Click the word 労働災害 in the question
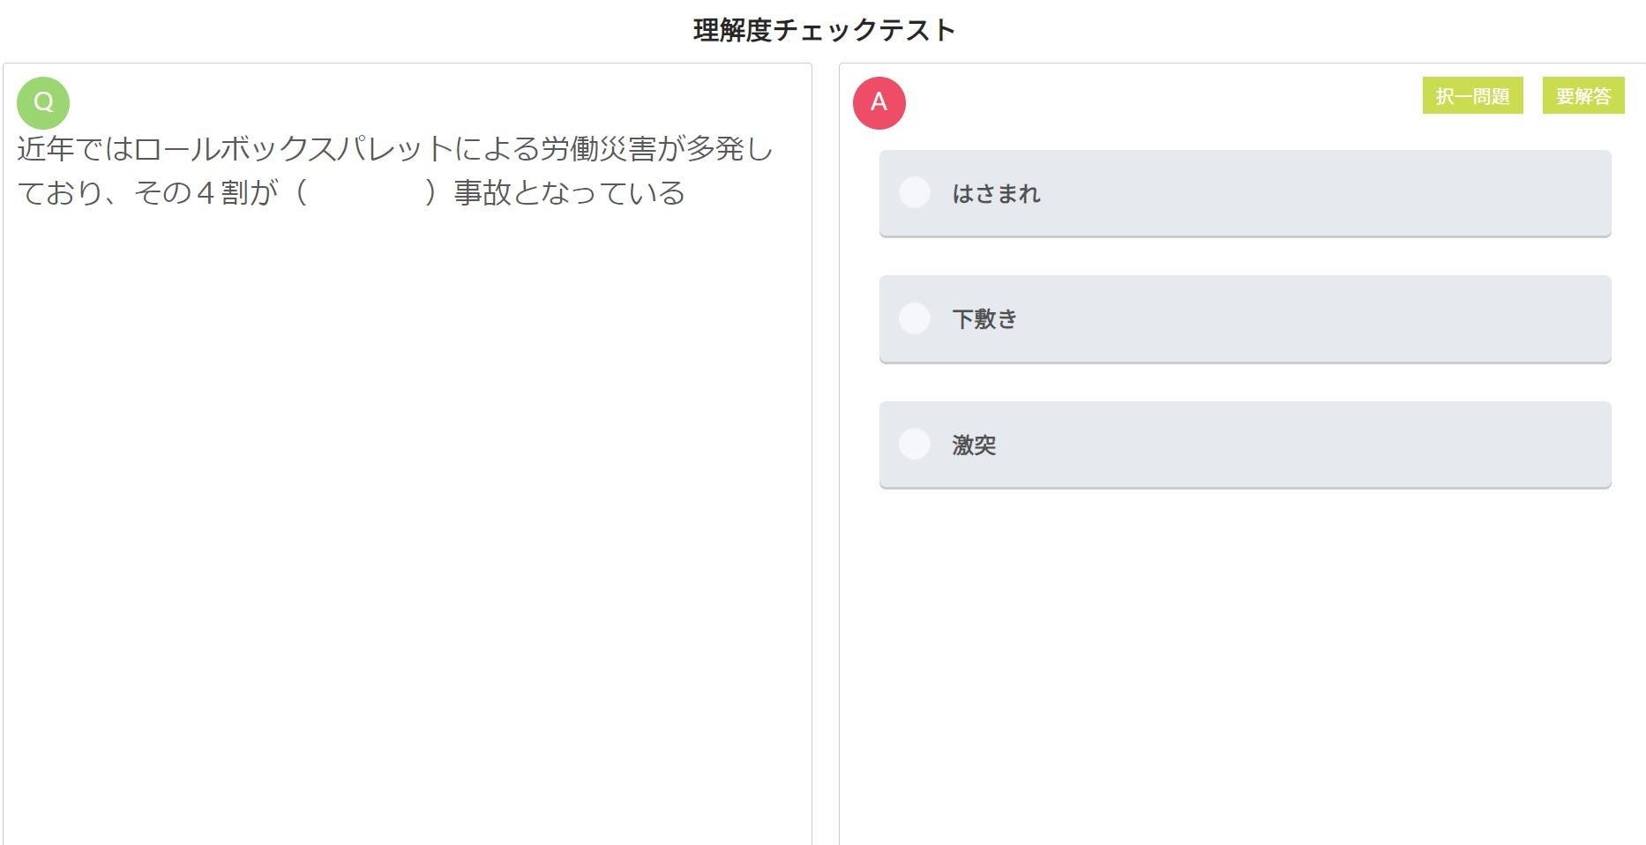 coord(598,149)
